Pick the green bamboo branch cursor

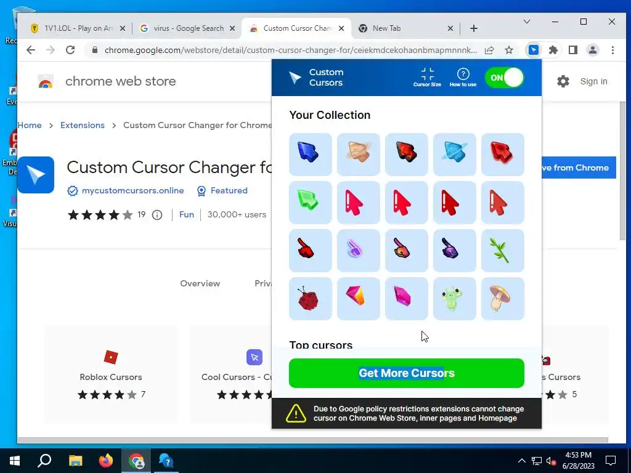[x=503, y=251]
